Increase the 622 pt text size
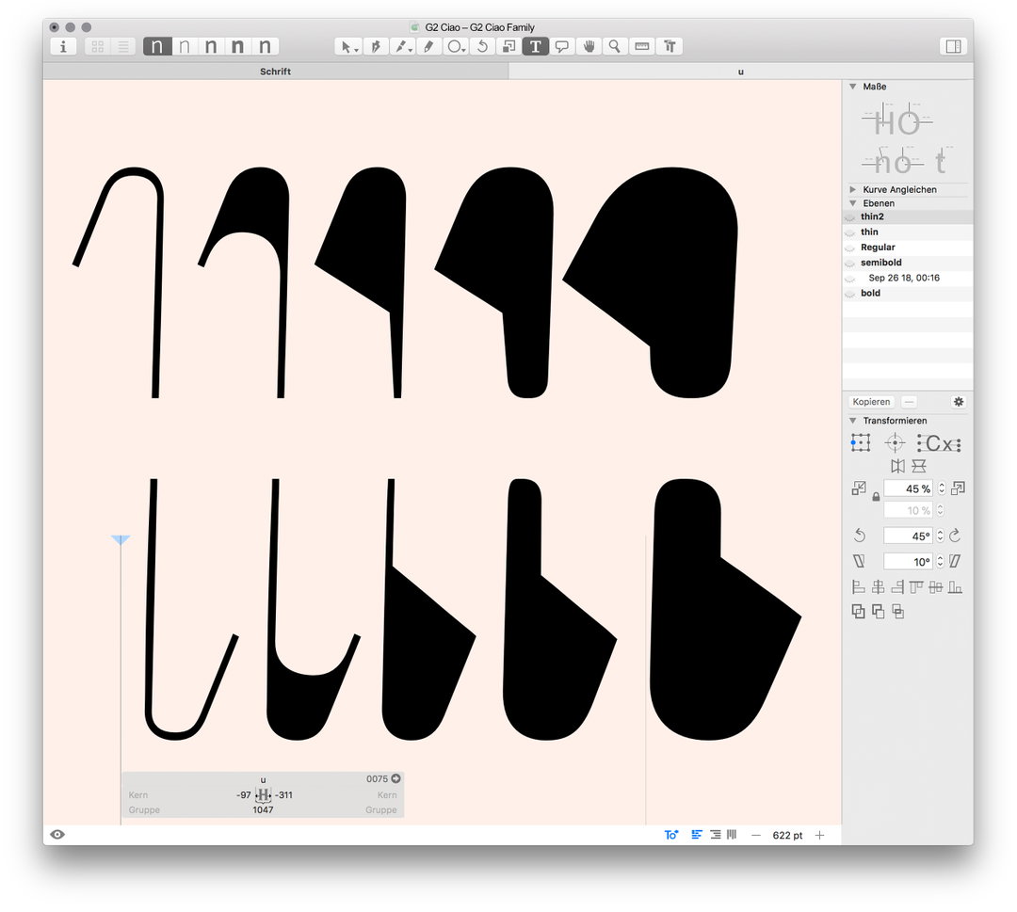 point(820,836)
